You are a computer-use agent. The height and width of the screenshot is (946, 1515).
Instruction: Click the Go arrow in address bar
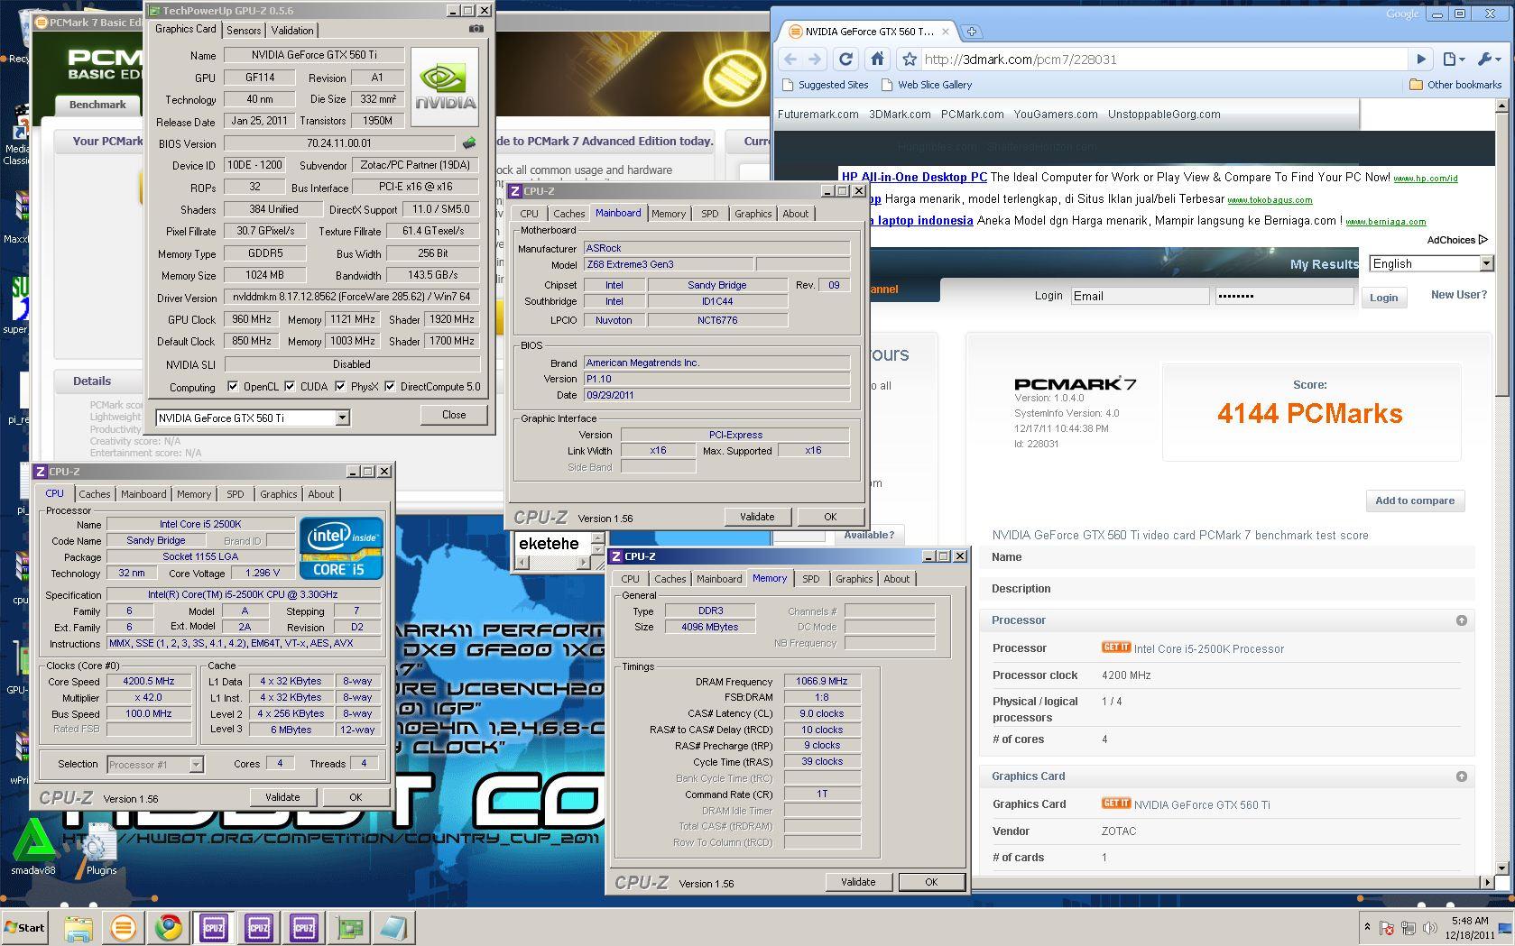coord(1421,60)
